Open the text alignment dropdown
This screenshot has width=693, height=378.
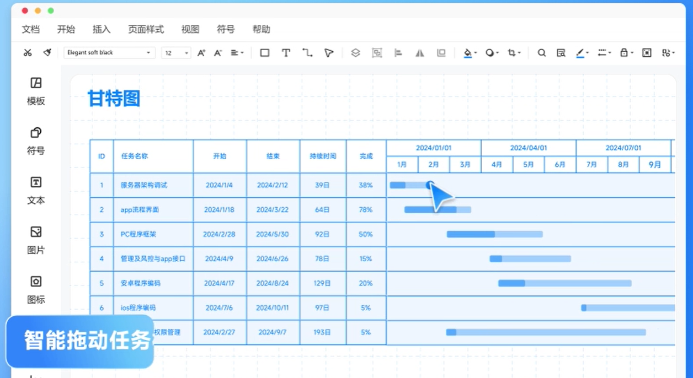pyautogui.click(x=237, y=53)
